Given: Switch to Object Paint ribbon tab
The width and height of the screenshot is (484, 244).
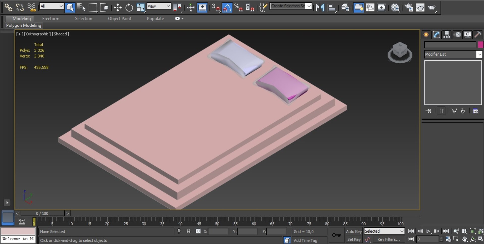Looking at the screenshot, I should coord(119,19).
